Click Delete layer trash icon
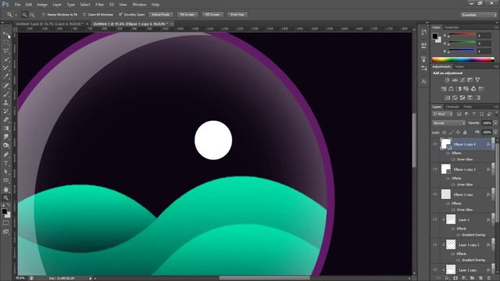 (x=490, y=279)
